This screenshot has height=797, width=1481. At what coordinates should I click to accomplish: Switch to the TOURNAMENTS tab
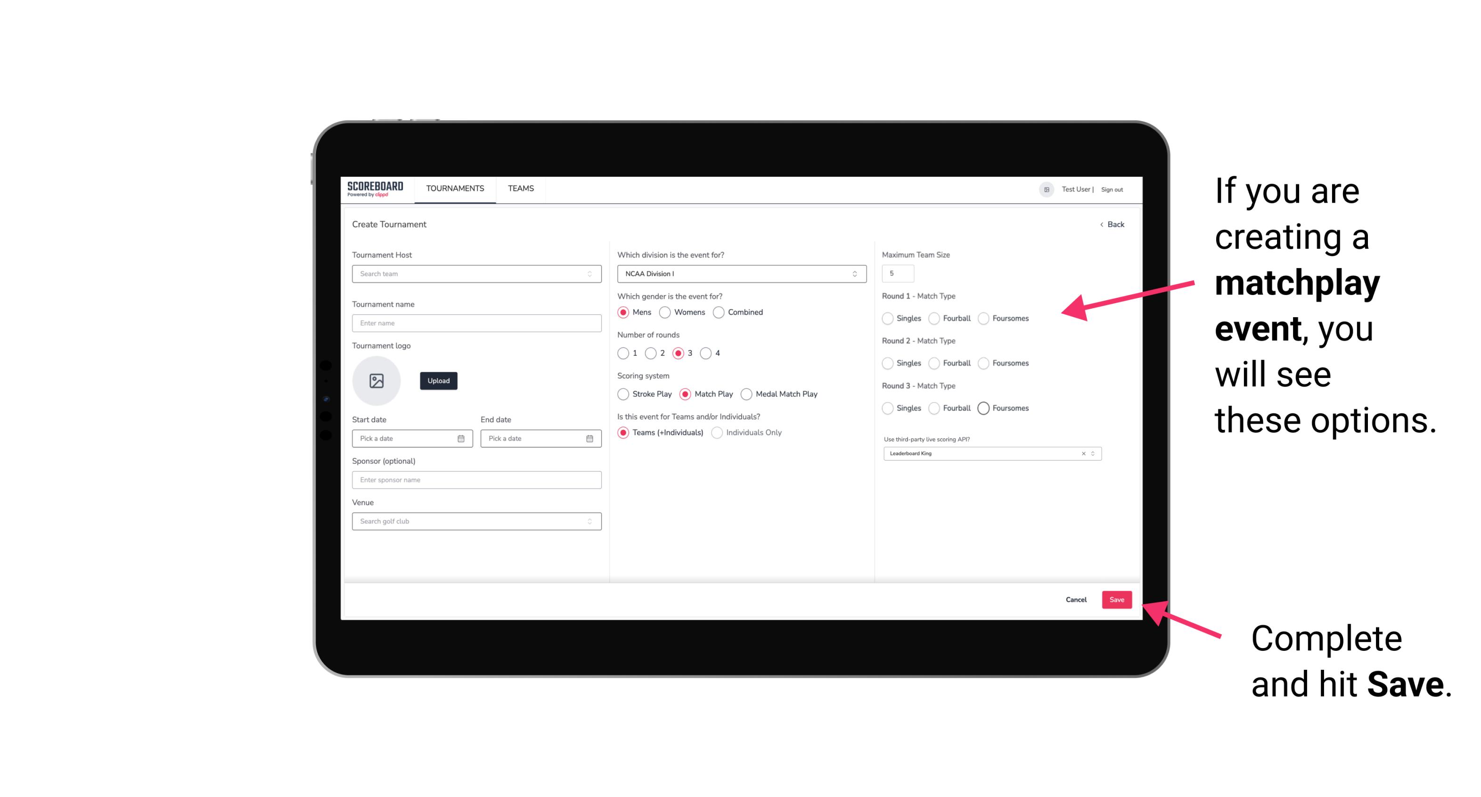[x=455, y=189]
